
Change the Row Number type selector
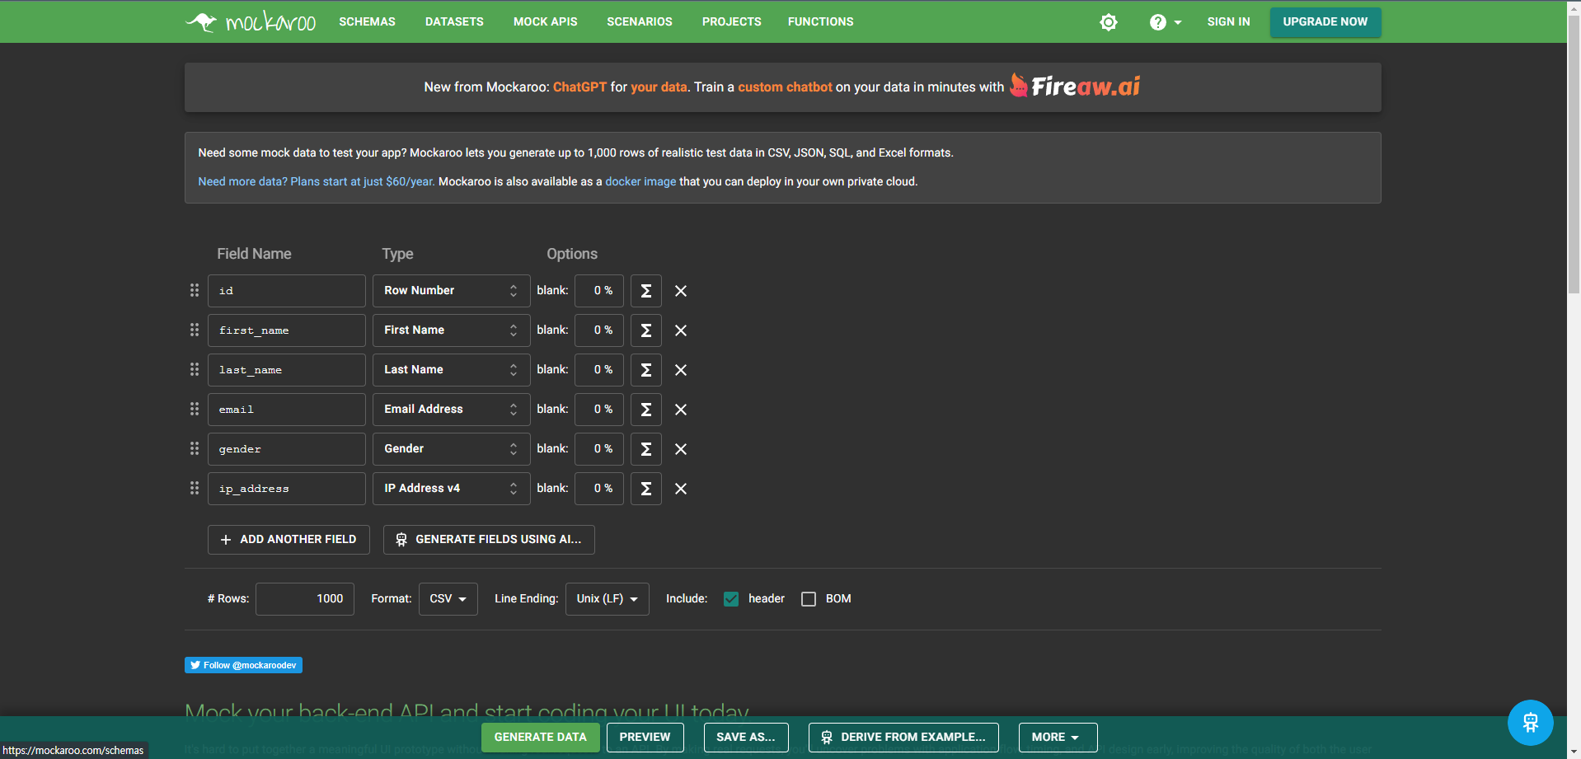451,291
